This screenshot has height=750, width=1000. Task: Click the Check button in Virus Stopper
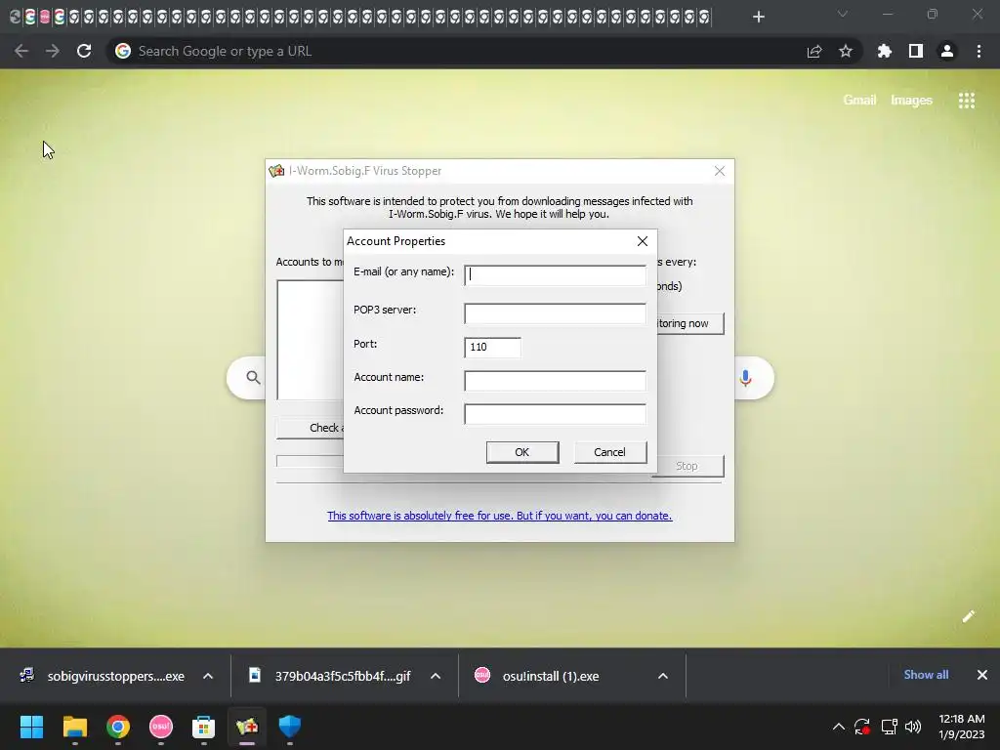coord(310,428)
